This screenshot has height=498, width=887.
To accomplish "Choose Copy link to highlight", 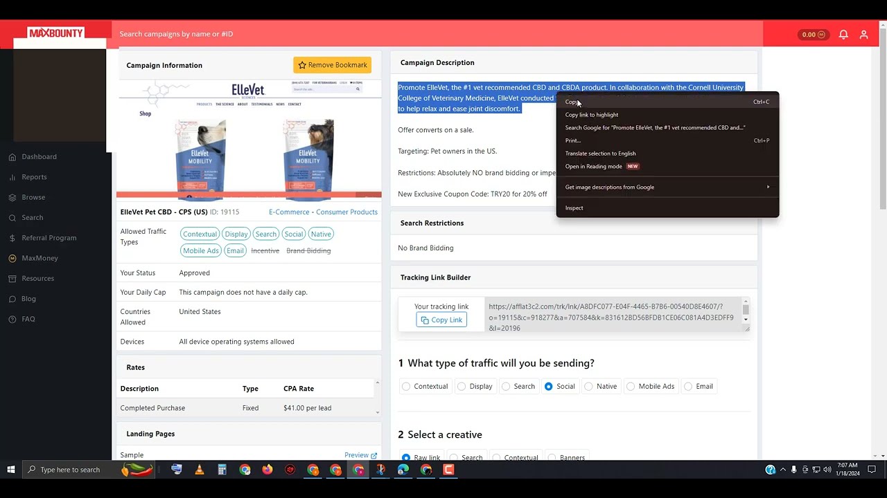I will pyautogui.click(x=667, y=115).
